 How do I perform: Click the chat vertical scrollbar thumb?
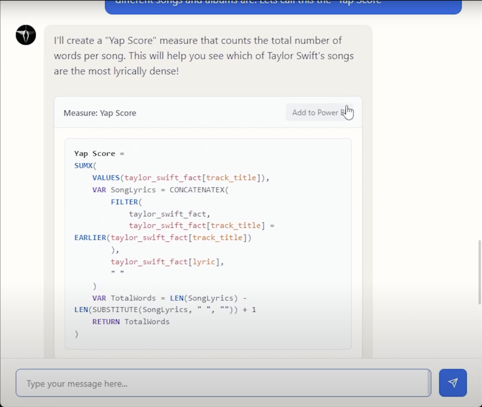480,272
